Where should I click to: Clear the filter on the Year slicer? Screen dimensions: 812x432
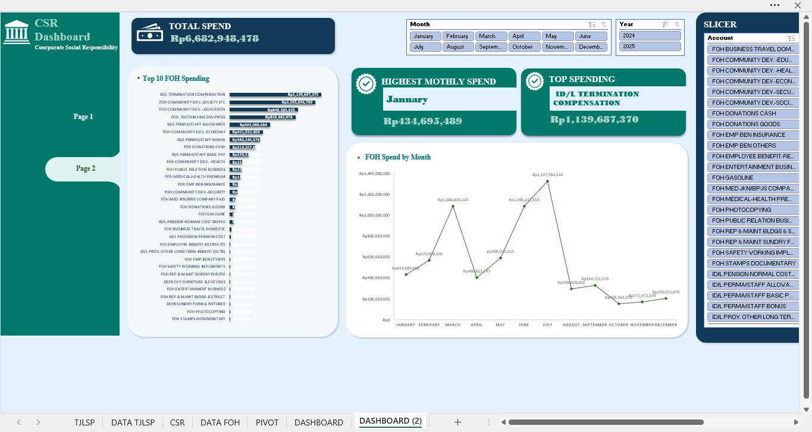point(677,24)
